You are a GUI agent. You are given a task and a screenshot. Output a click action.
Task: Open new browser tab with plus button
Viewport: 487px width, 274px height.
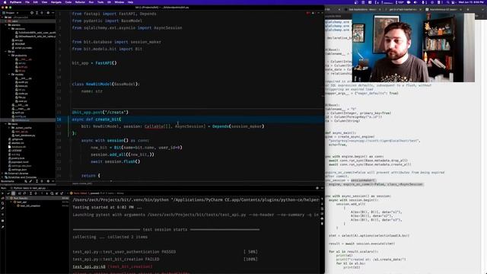(468, 9)
